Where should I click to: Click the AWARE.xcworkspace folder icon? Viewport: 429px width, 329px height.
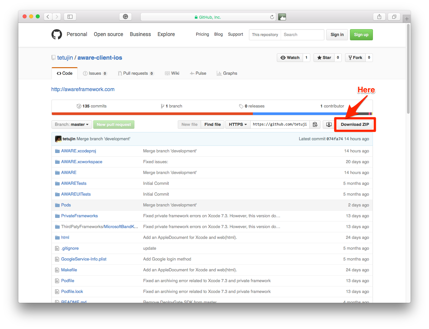click(x=57, y=162)
